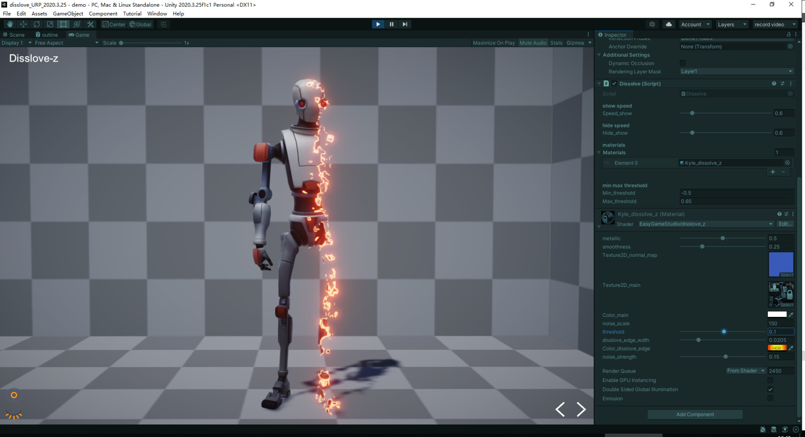The height and width of the screenshot is (437, 805).
Task: Click the Add Component button
Action: pyautogui.click(x=695, y=414)
